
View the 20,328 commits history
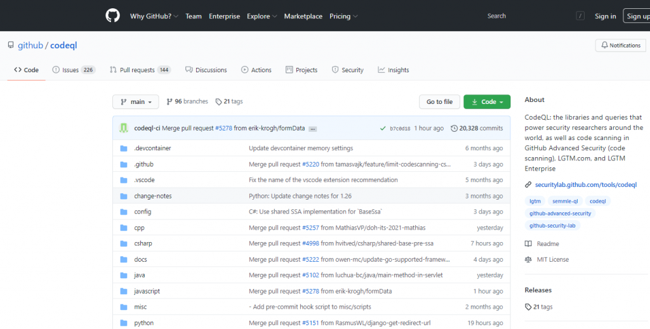(477, 128)
